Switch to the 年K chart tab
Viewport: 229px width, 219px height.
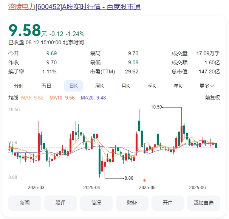click(178, 86)
